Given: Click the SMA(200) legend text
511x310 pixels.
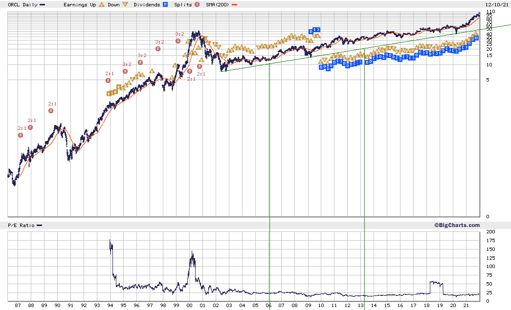Looking at the screenshot, I should [x=218, y=4].
